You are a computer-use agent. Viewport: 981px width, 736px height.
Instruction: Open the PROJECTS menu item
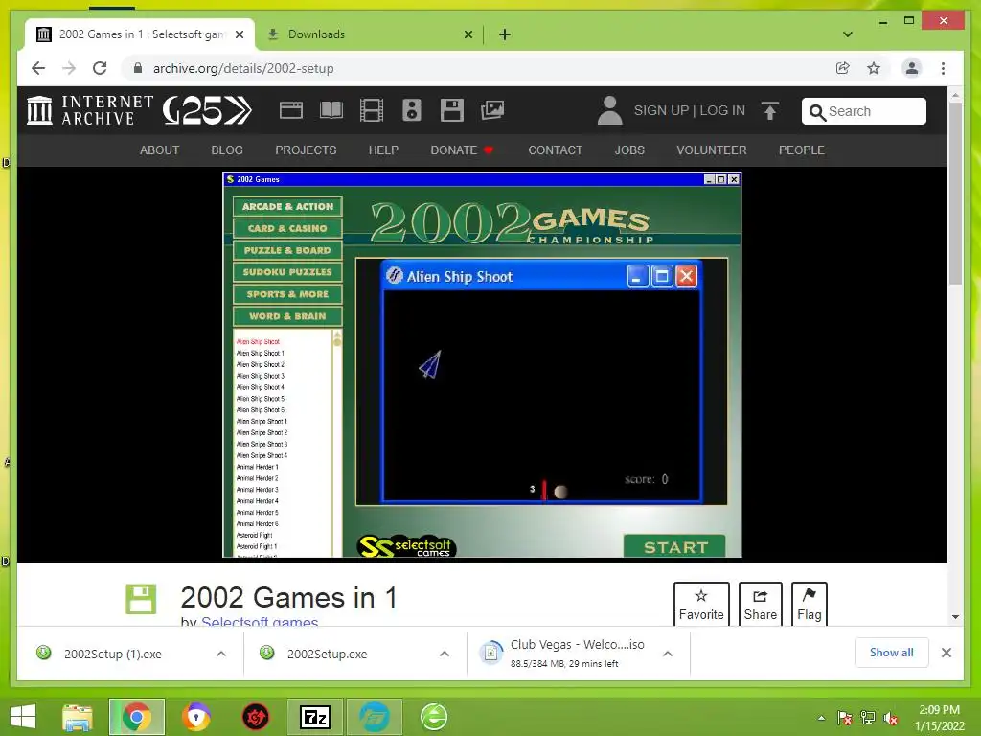(x=306, y=150)
